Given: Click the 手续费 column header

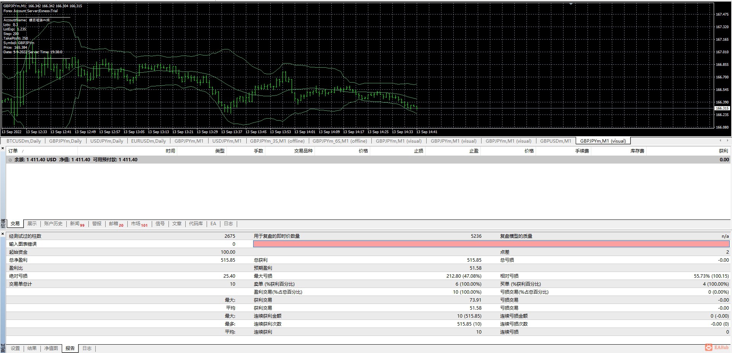Looking at the screenshot, I should (x=582, y=151).
